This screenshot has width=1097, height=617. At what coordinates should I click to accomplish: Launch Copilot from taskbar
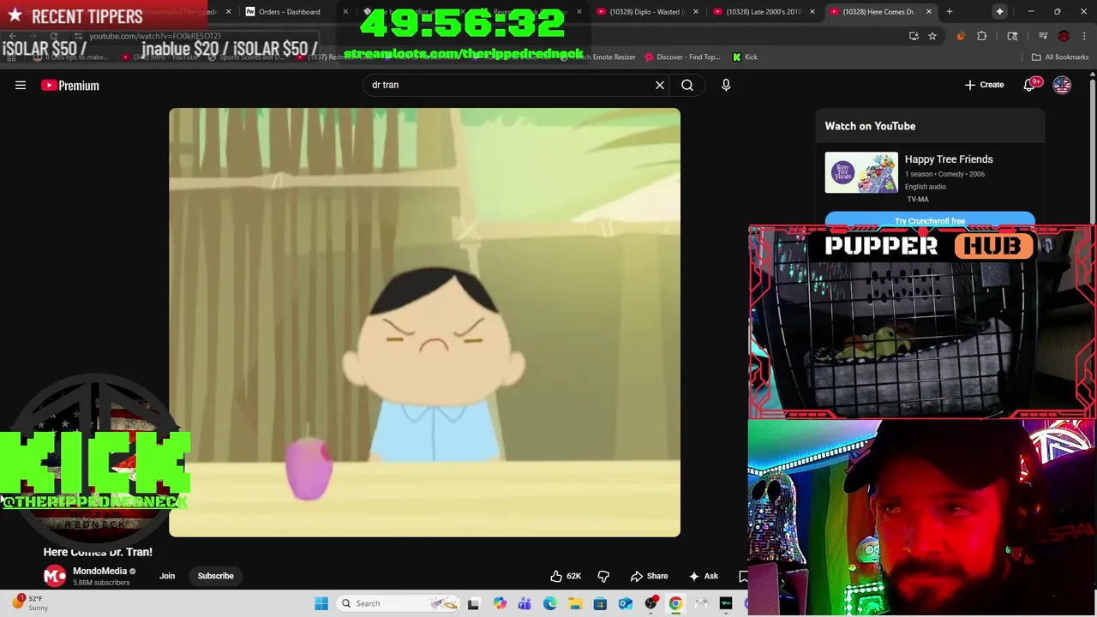500,603
